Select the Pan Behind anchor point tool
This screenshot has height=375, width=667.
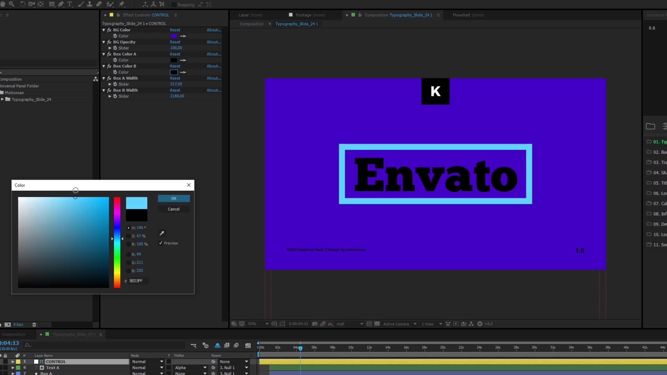click(x=41, y=4)
